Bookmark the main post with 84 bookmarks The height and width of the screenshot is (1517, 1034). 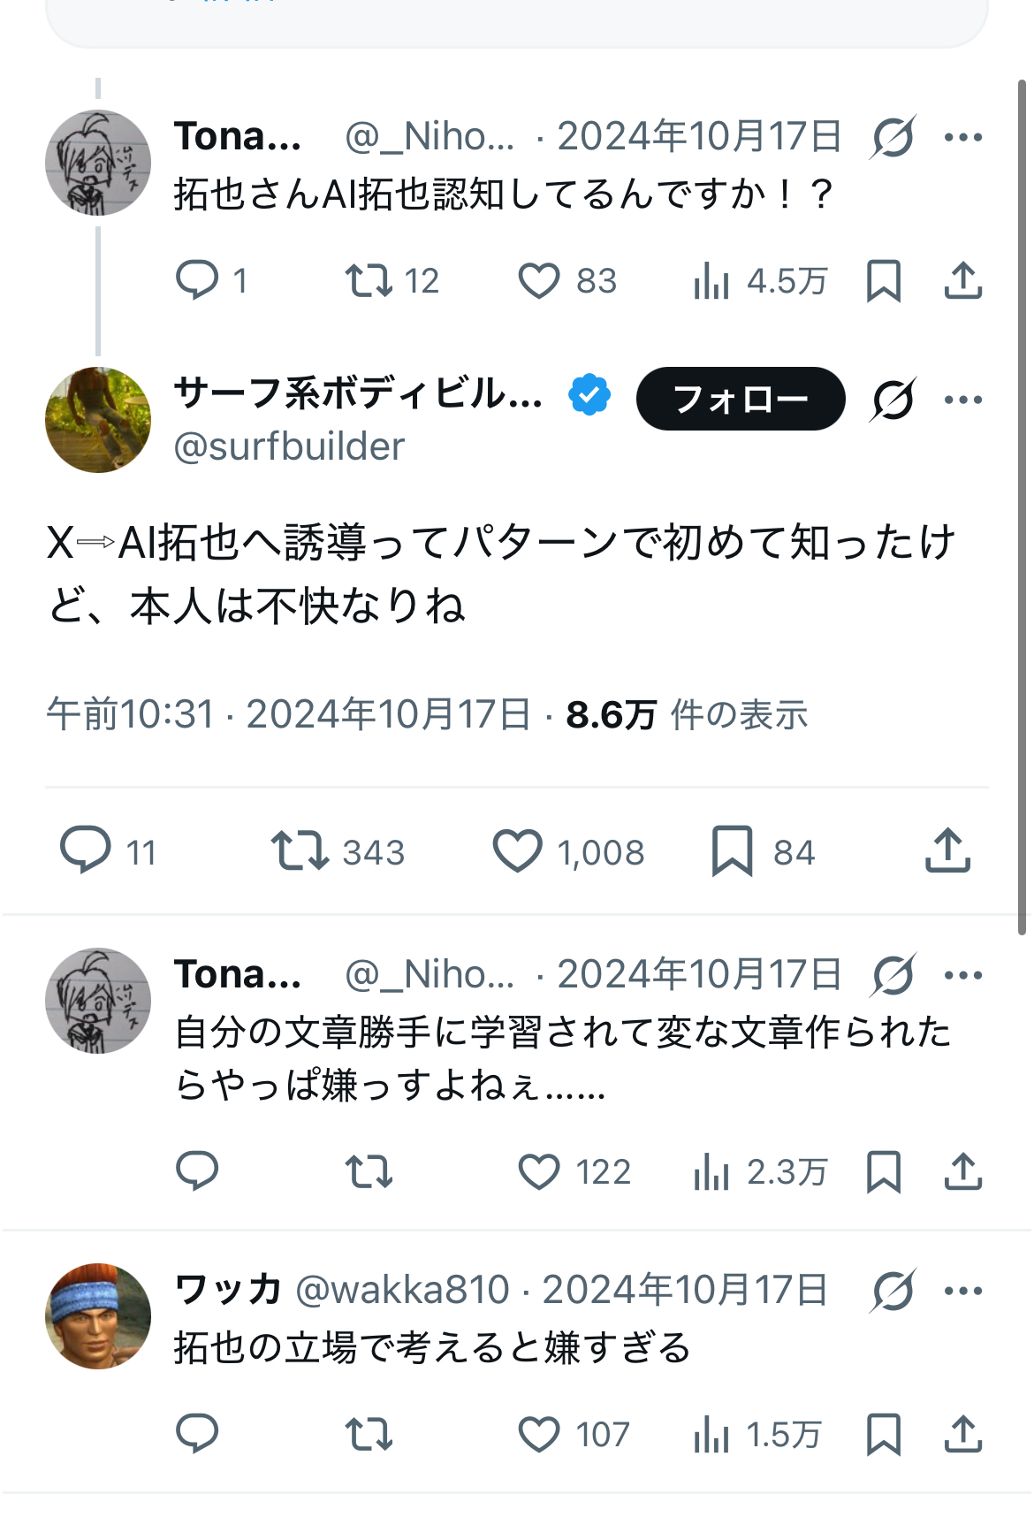click(732, 850)
